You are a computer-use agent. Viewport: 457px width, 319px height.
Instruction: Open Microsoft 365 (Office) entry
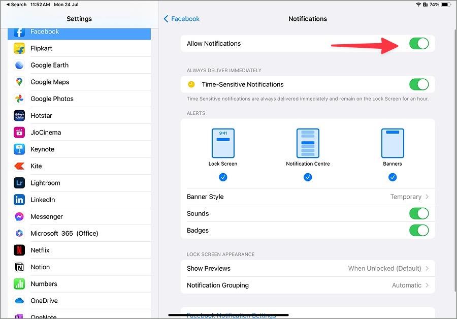click(x=79, y=233)
